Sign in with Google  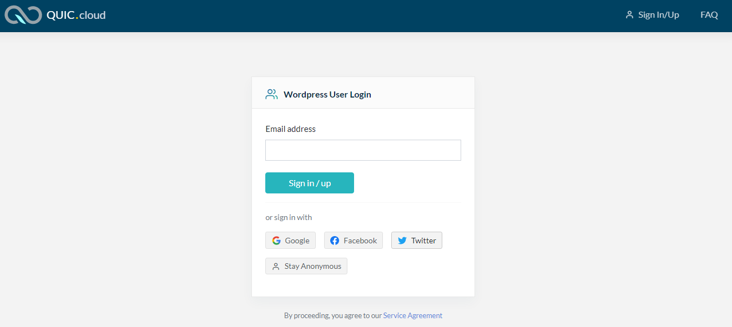291,241
